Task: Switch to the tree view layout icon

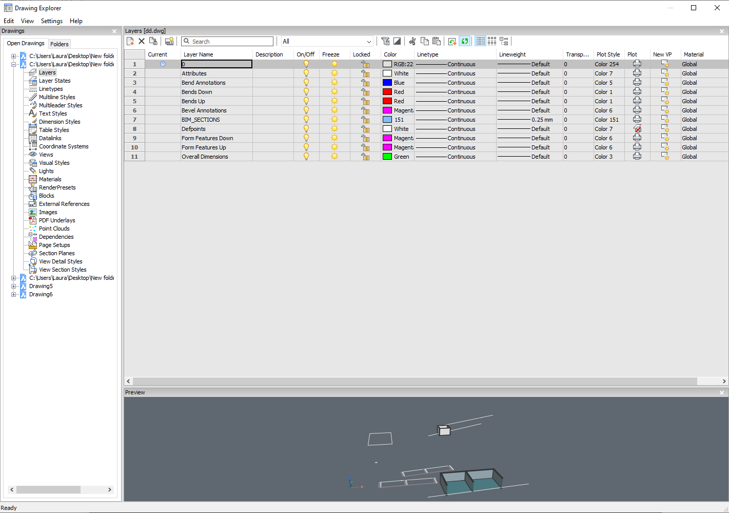Action: (x=504, y=41)
